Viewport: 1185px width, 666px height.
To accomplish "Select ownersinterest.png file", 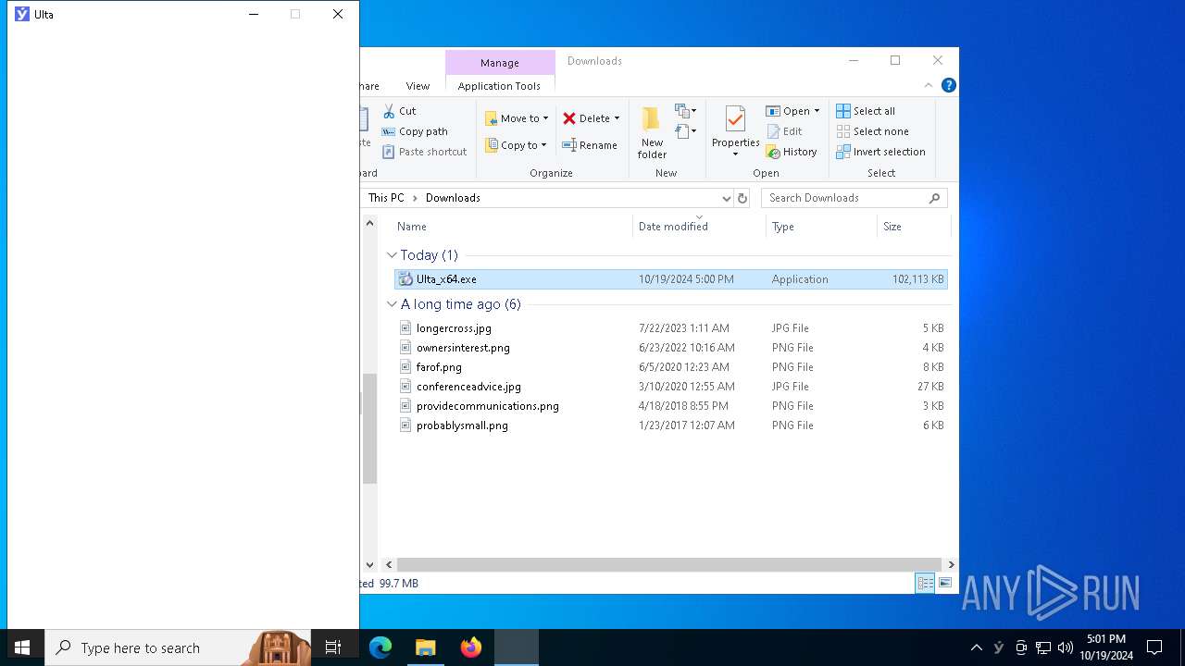I will [671, 348].
